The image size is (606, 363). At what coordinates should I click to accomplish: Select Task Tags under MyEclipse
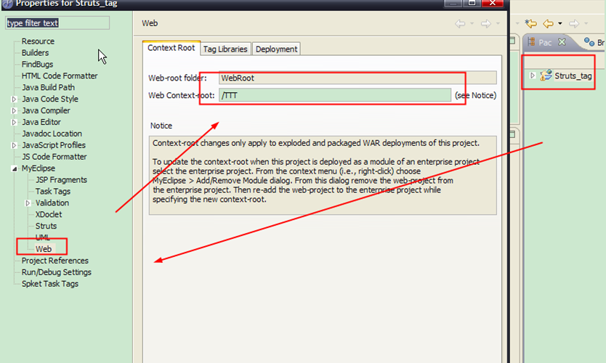pos(53,191)
